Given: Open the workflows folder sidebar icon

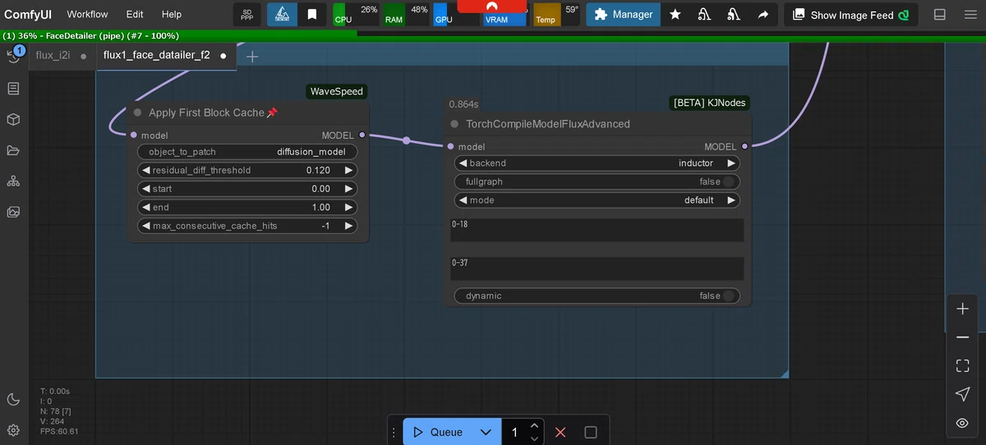Looking at the screenshot, I should pos(13,150).
